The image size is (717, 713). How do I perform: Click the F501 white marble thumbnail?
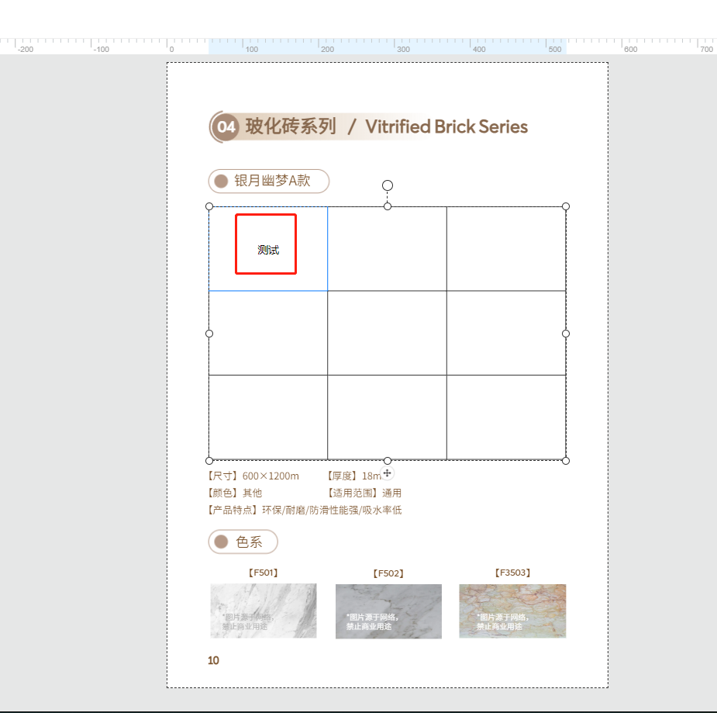(x=264, y=611)
